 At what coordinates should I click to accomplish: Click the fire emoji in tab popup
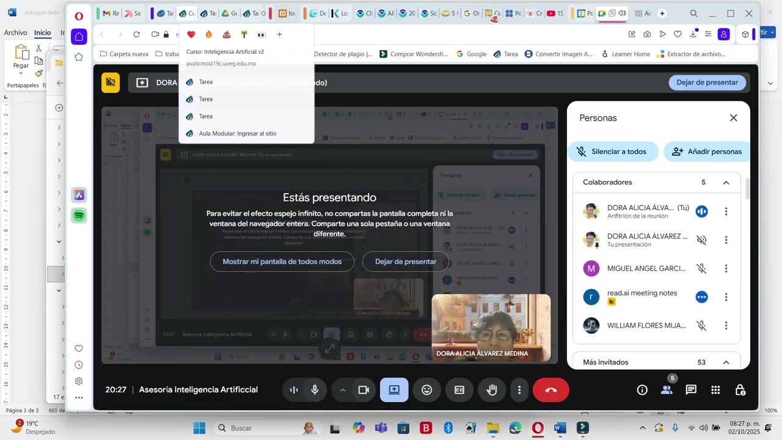pyautogui.click(x=209, y=35)
